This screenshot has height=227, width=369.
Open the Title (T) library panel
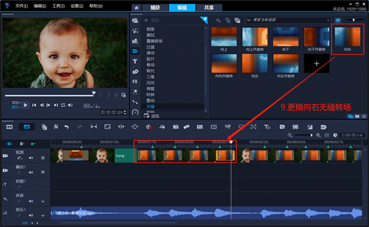[x=135, y=62]
